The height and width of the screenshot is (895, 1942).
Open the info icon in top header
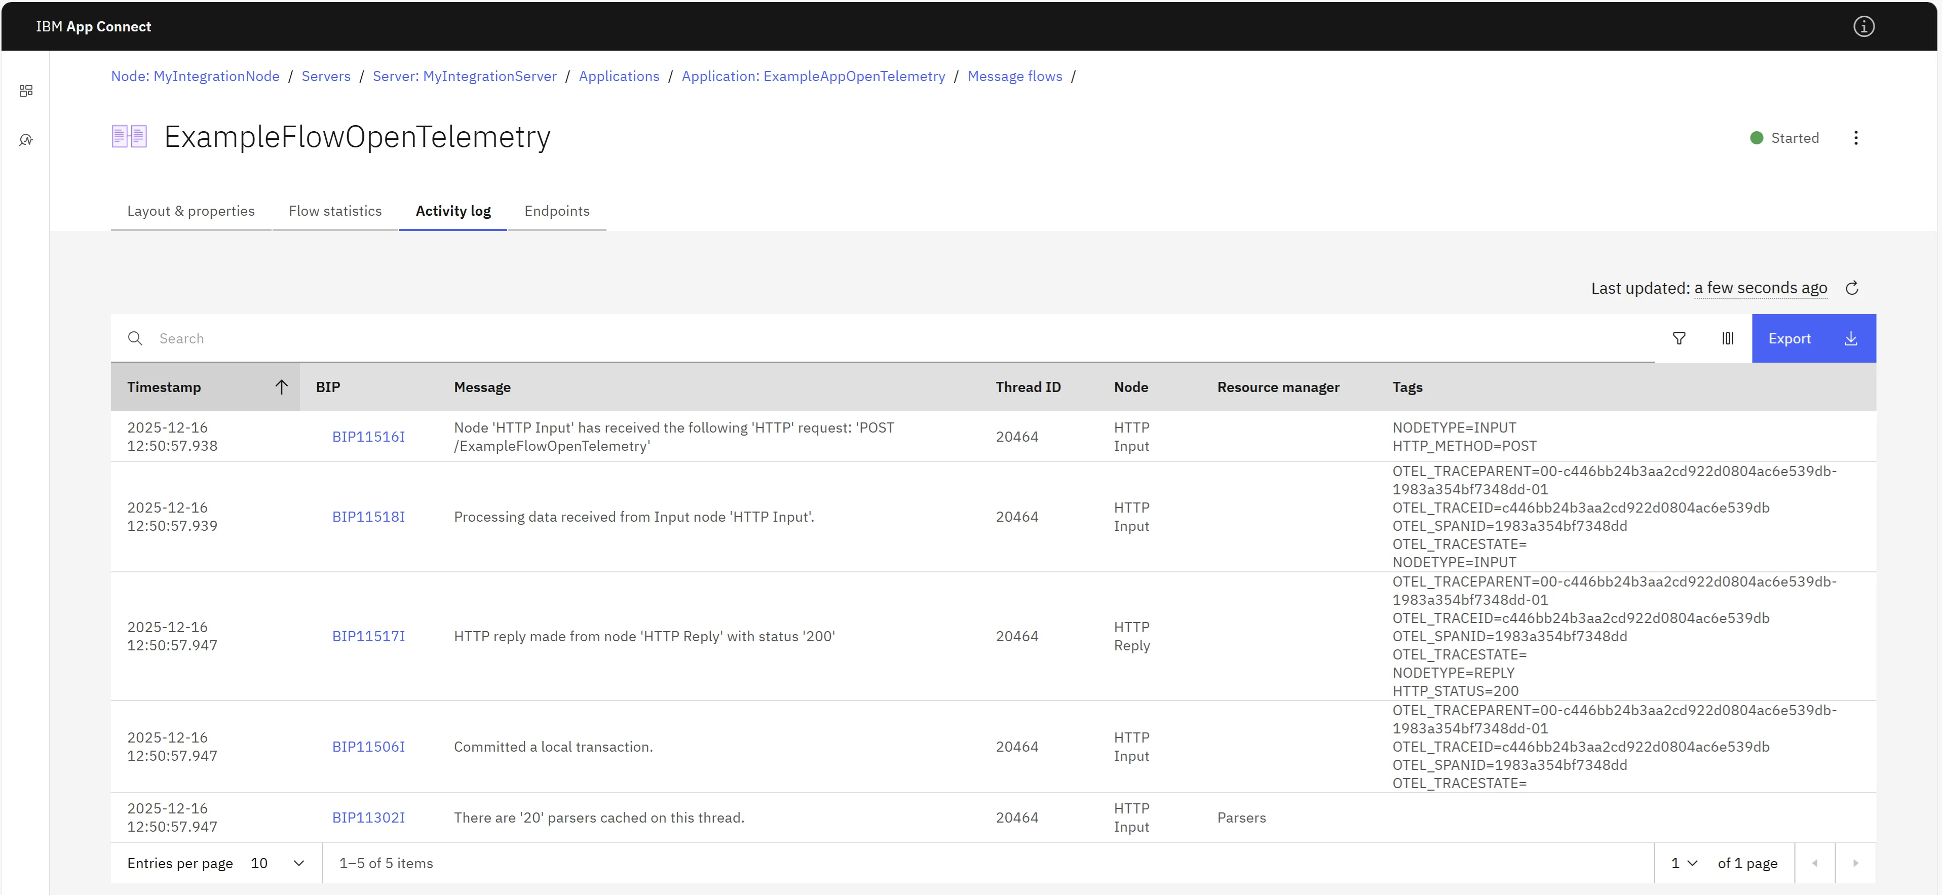coord(1863,26)
